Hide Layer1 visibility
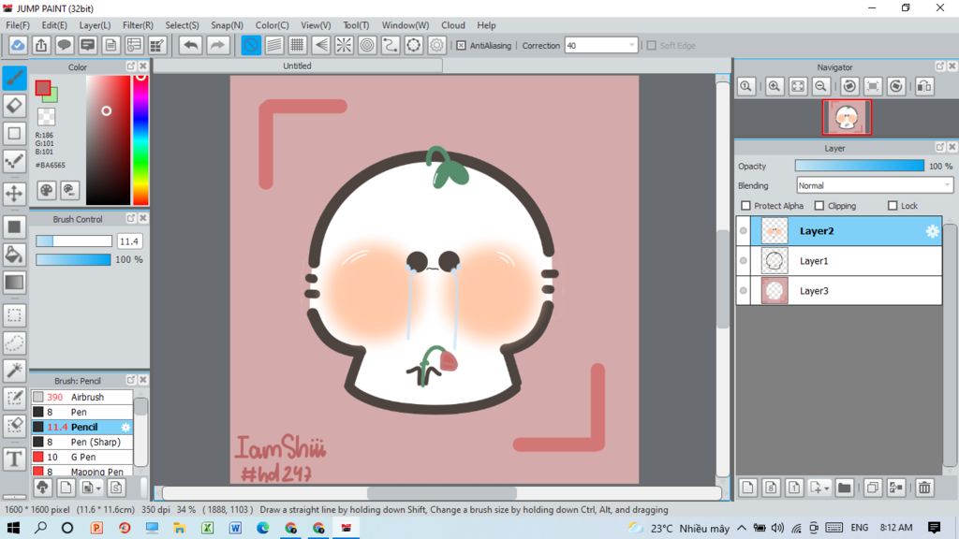This screenshot has height=539, width=959. (743, 261)
